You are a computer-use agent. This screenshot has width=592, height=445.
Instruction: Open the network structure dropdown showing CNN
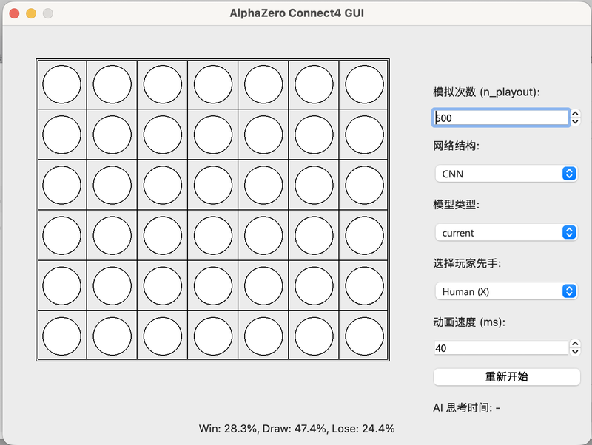[505, 174]
